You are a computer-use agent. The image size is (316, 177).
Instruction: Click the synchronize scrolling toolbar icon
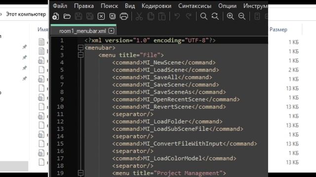coord(257,16)
